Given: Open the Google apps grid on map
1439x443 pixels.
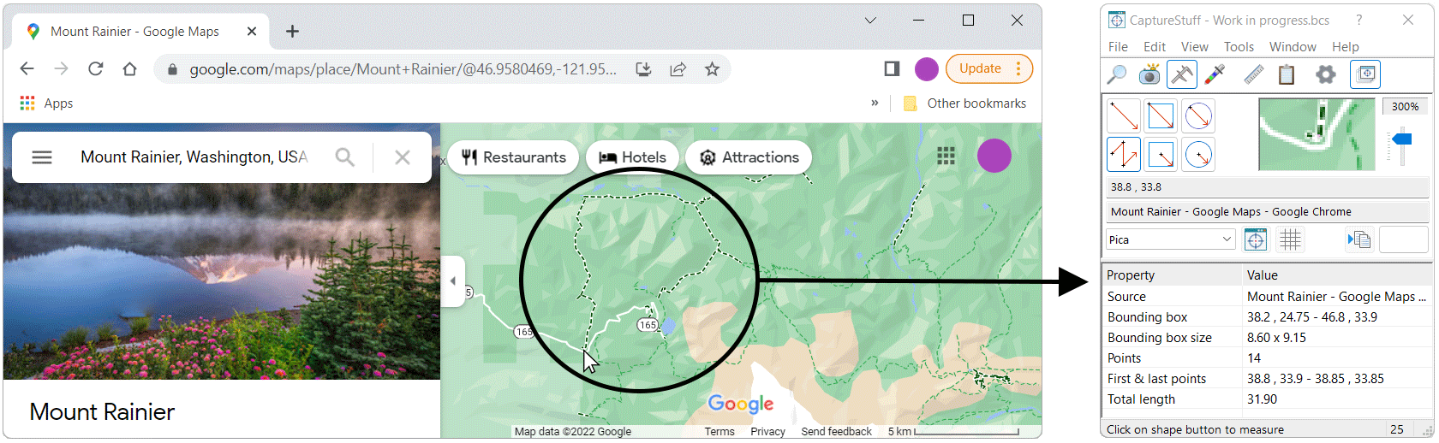Looking at the screenshot, I should click(x=946, y=156).
